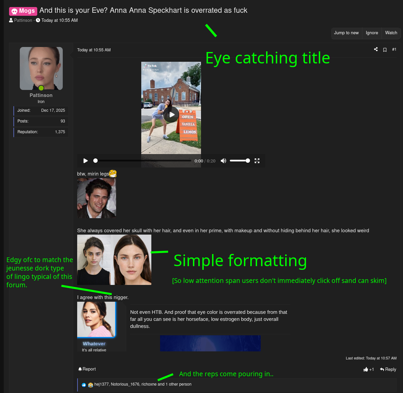
Task: Watch this thread
Action: pyautogui.click(x=391, y=33)
